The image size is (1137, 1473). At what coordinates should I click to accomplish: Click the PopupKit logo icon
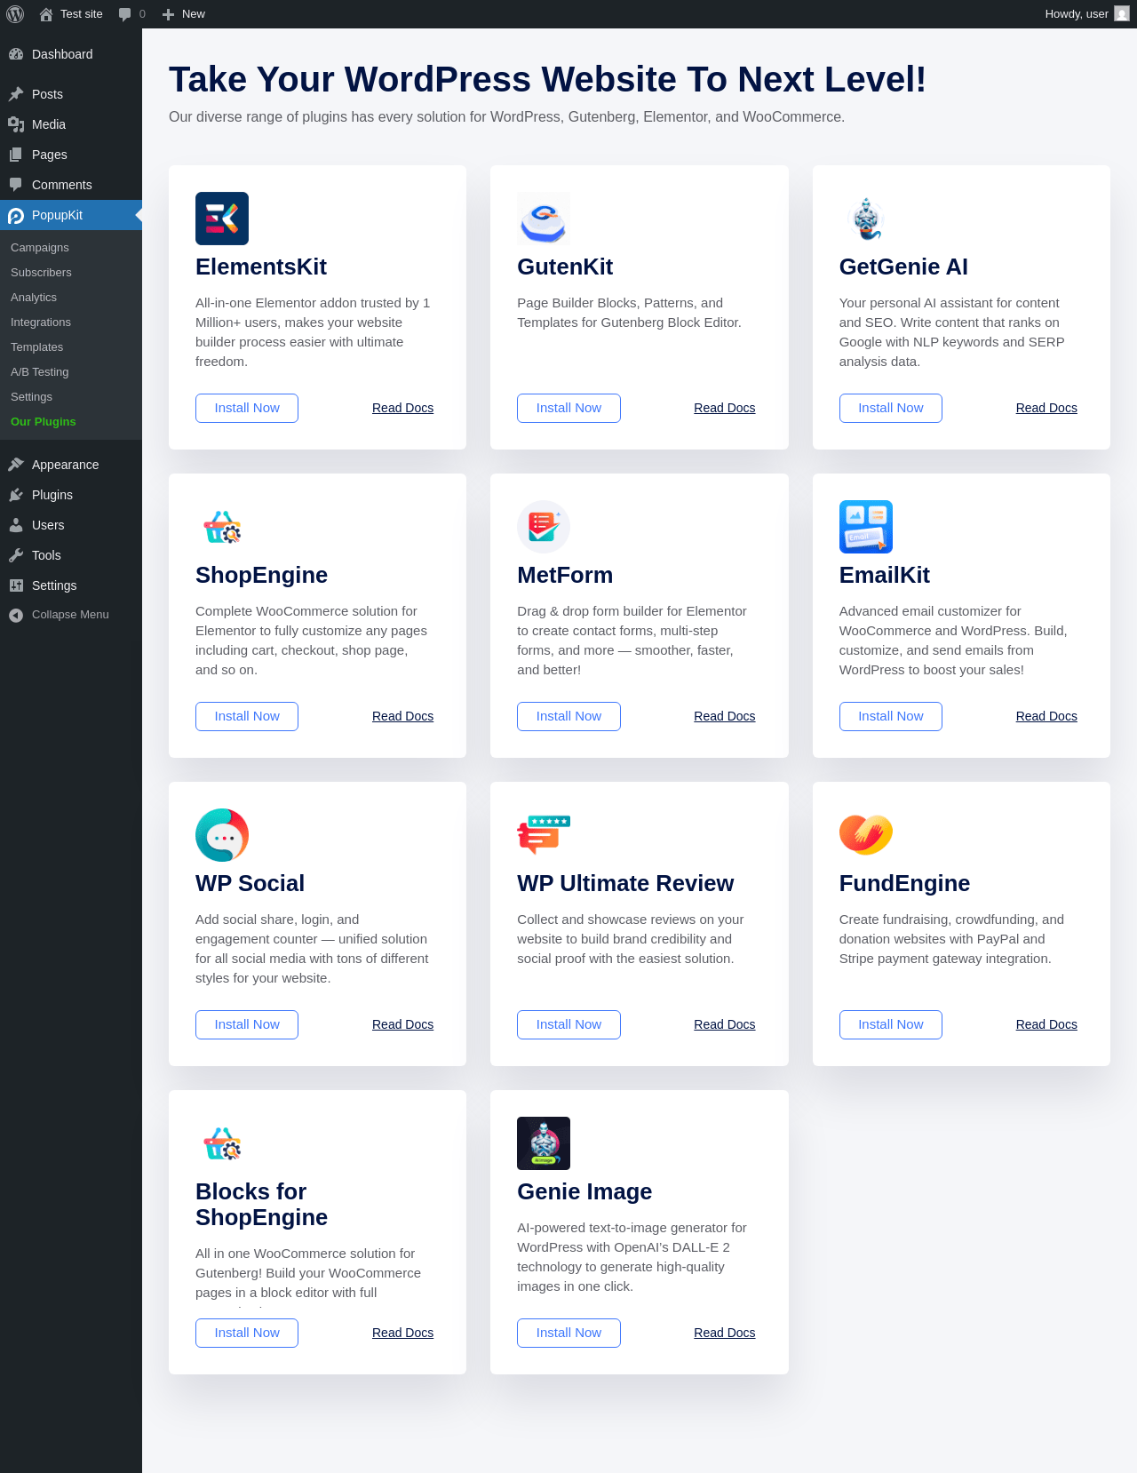click(x=16, y=215)
